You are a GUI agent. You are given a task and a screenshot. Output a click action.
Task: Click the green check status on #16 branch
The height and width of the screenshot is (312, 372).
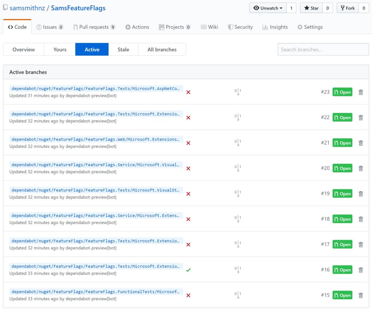coord(188,270)
